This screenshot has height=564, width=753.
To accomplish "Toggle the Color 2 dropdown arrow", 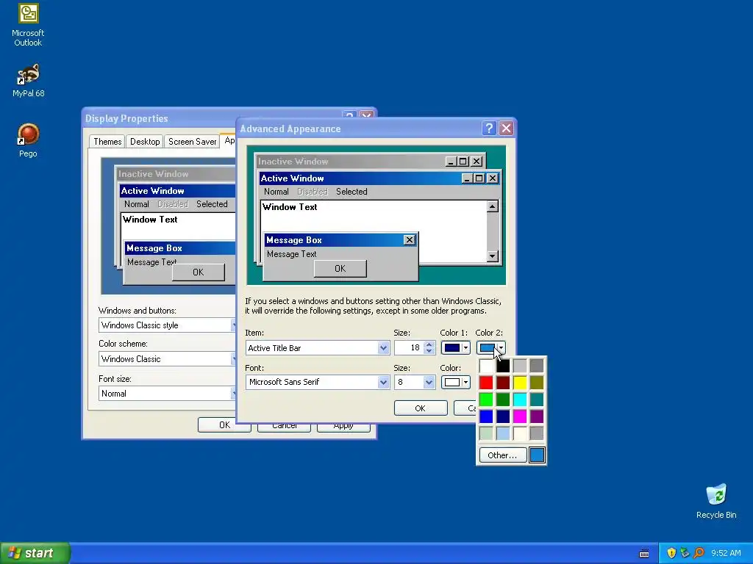I will [501, 347].
